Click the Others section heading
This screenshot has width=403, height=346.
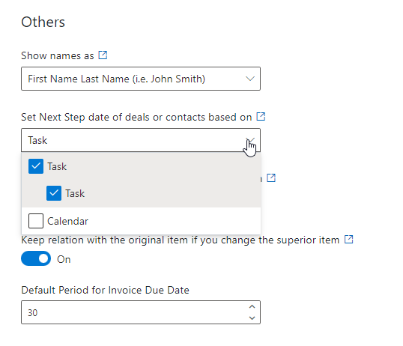coord(43,22)
